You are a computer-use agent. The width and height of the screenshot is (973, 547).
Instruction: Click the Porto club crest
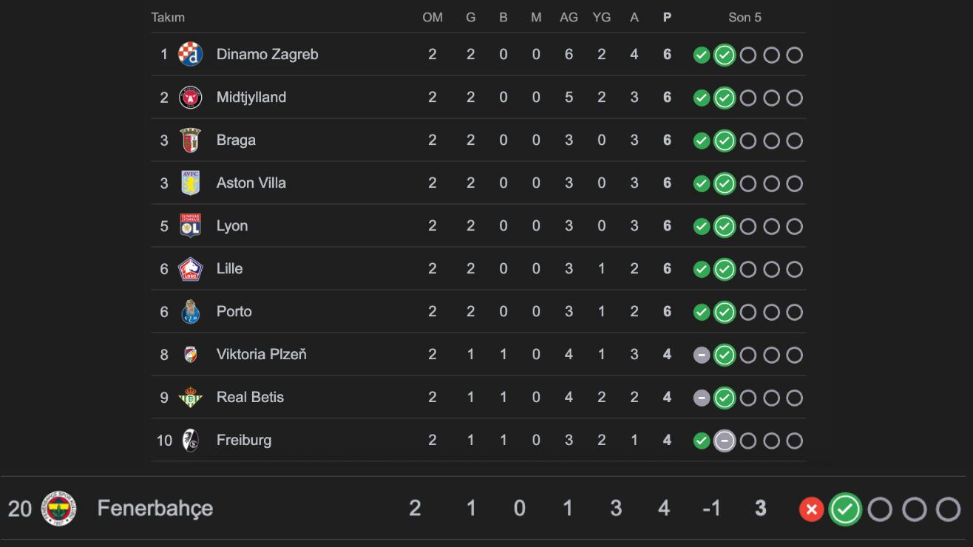tap(191, 312)
